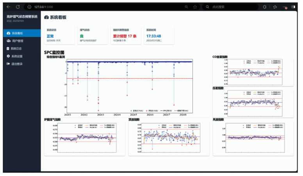Bookmark this page with the star icon
Image resolution: width=303 pixels, height=176 pixels.
[x=195, y=7]
